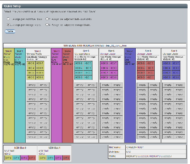Click magenta EXT 2 port in NEM Slot 1

58,158
